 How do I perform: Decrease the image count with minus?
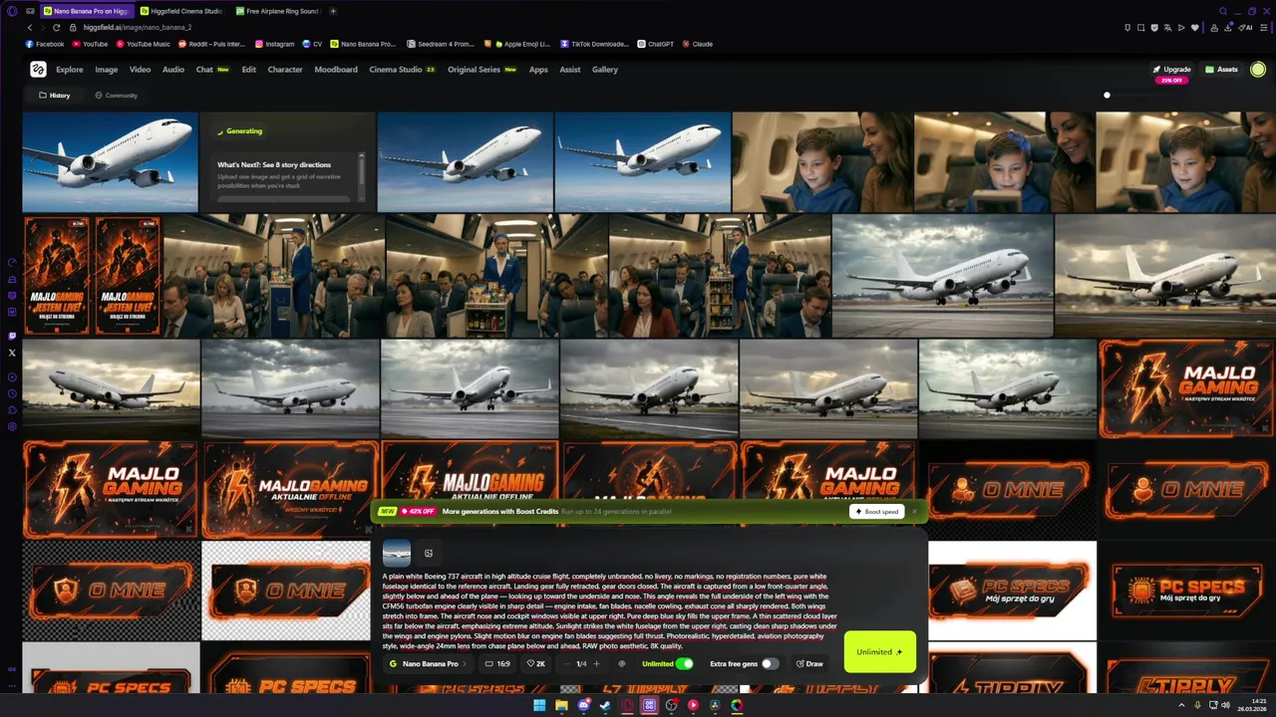565,663
